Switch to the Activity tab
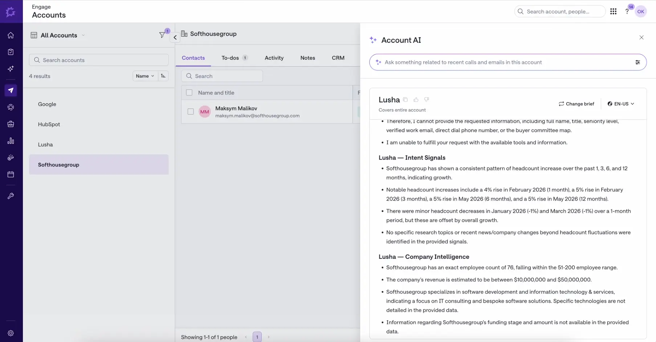Screen dimensions: 656x342 pyautogui.click(x=274, y=58)
